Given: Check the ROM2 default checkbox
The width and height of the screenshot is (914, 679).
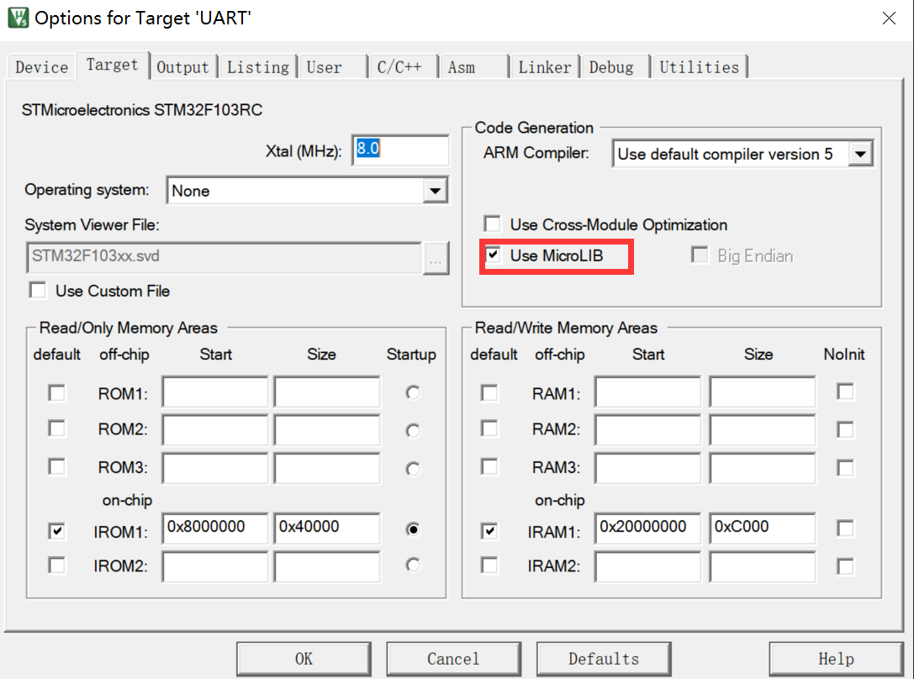Looking at the screenshot, I should click(56, 429).
